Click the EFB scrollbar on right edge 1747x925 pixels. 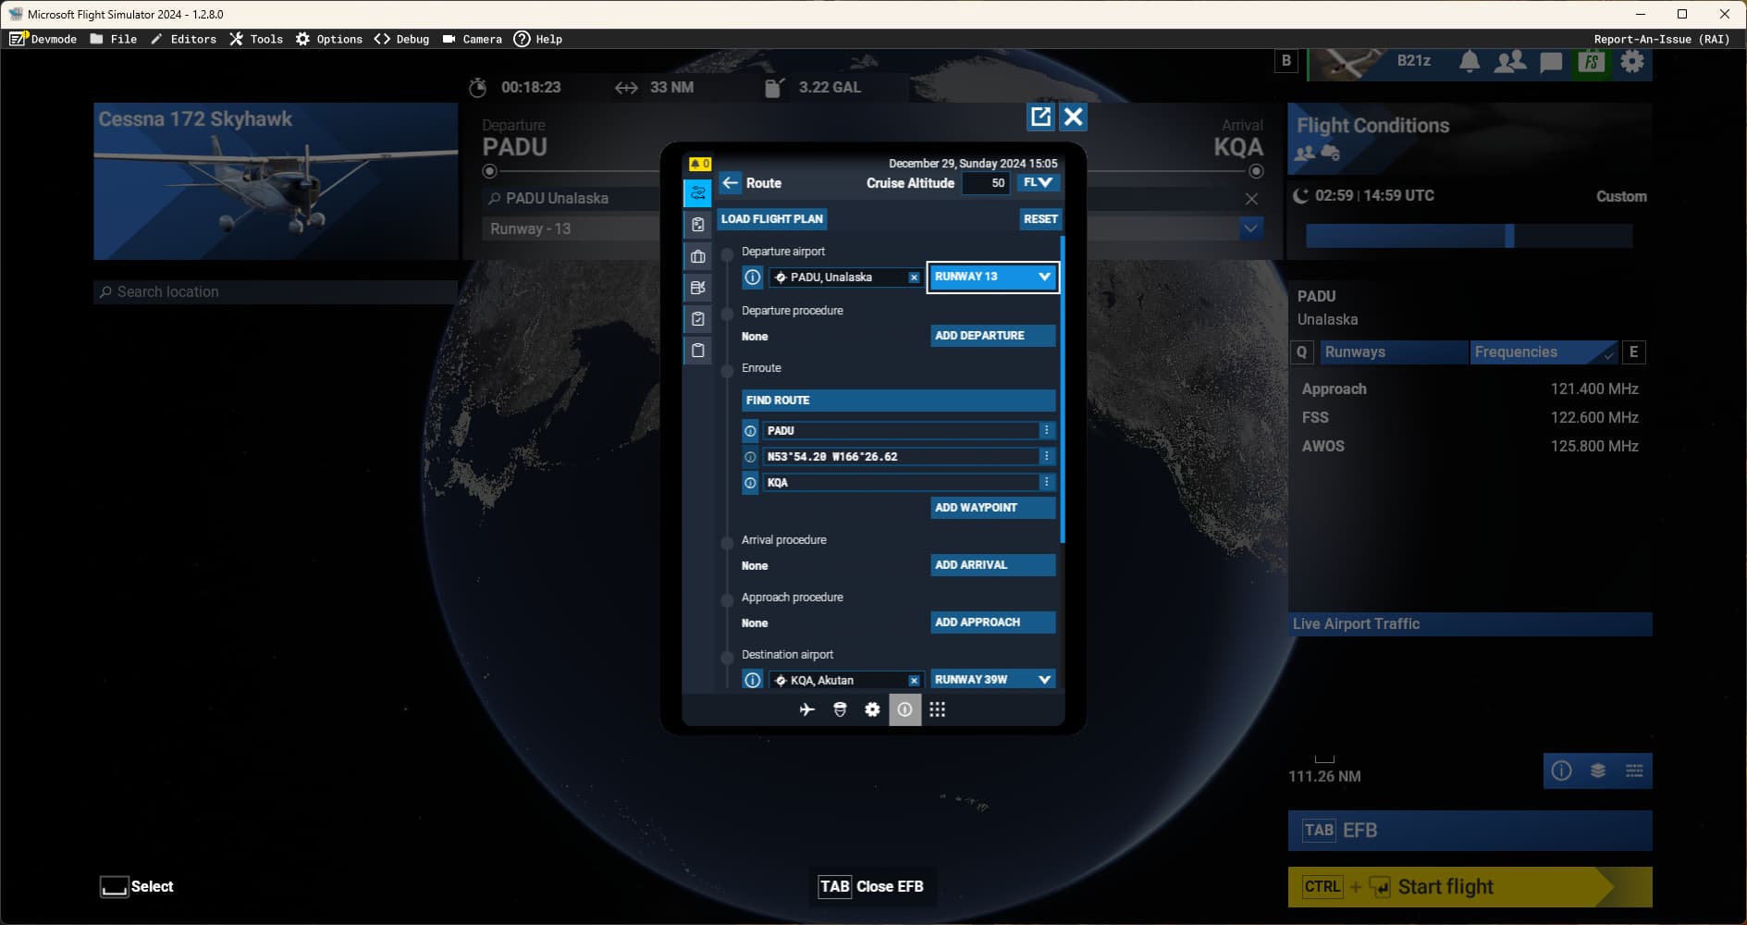pos(1062,388)
